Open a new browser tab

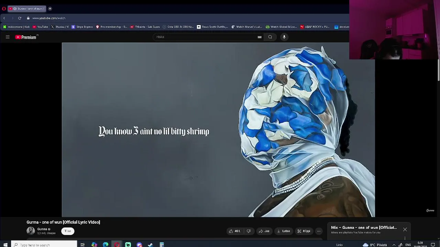point(50,9)
